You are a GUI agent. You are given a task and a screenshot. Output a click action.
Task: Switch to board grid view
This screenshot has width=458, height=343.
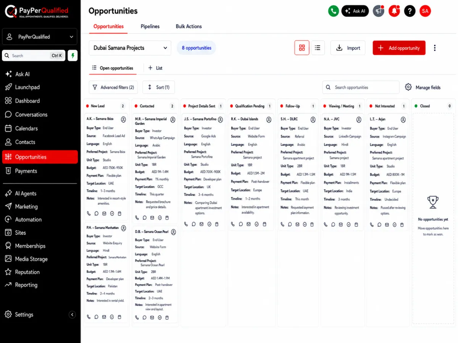tap(302, 48)
